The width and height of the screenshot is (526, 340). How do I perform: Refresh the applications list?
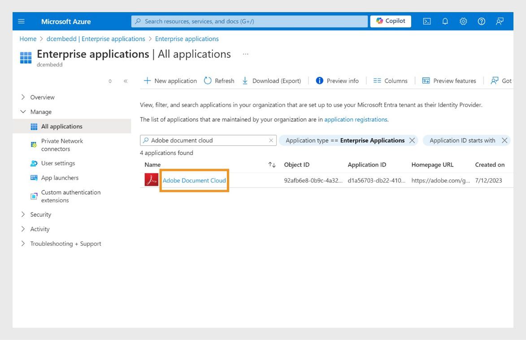click(219, 80)
